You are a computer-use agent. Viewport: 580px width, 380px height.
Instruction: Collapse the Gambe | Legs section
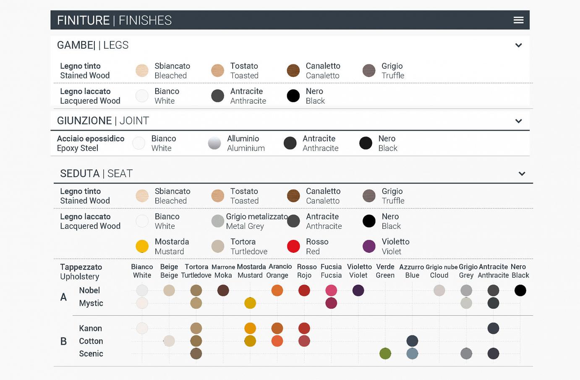pos(518,45)
